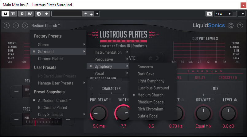Screen dimensions: 247x137
Task: Click the Equal Mix dry/wet value
Action: [x=203, y=126]
